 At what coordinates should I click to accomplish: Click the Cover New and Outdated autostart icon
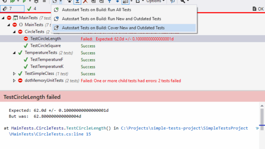click(x=56, y=28)
